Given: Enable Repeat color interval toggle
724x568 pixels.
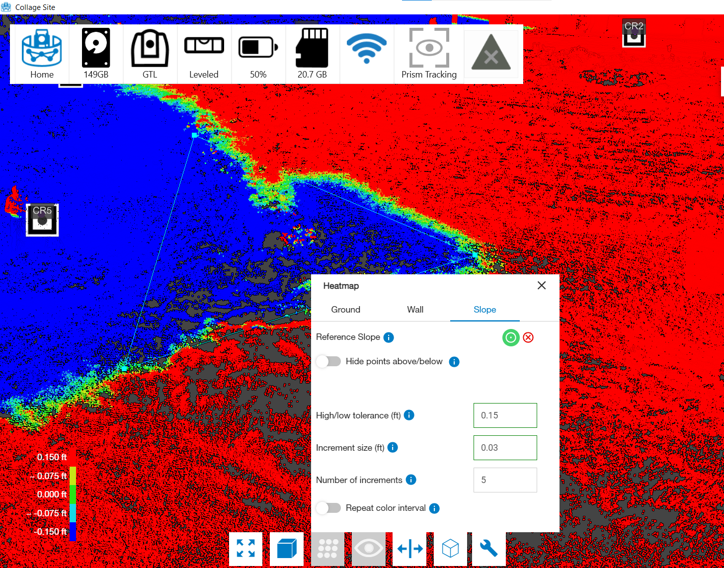Looking at the screenshot, I should pos(328,508).
